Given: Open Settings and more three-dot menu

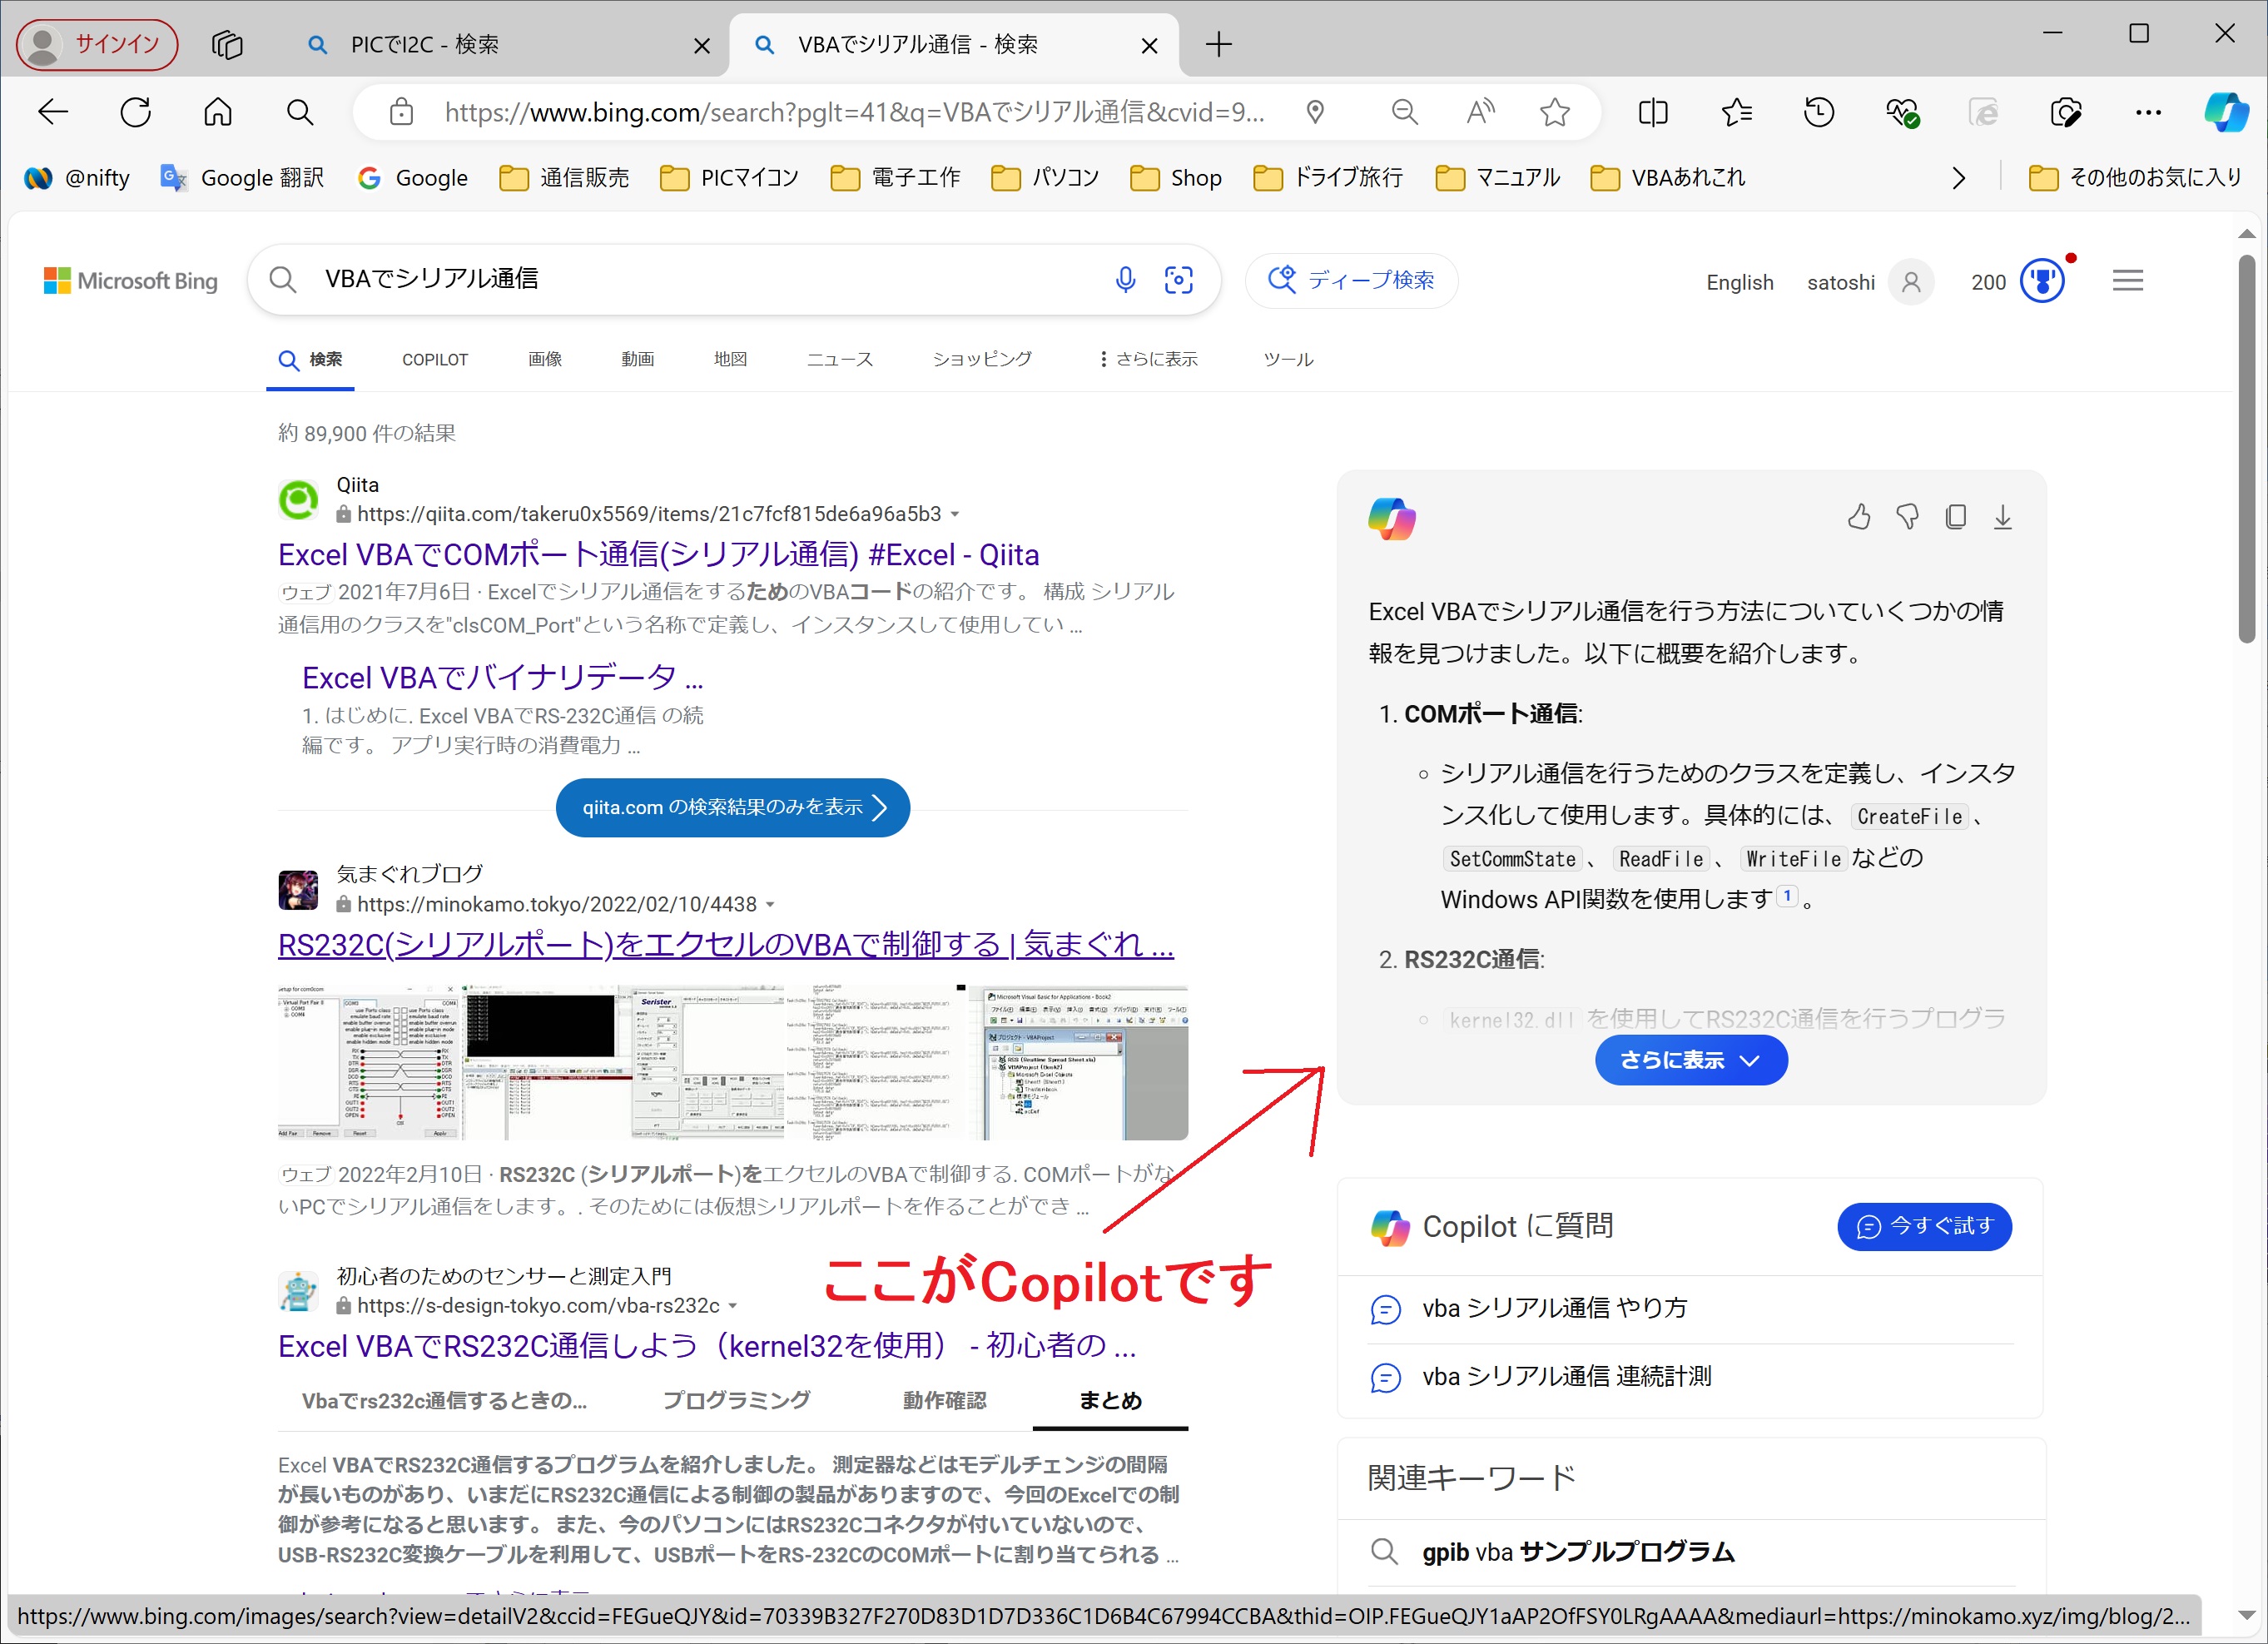Looking at the screenshot, I should (x=2148, y=112).
